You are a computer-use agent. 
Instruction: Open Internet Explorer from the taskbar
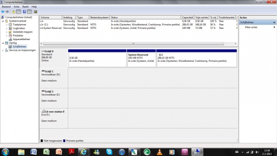point(84,152)
